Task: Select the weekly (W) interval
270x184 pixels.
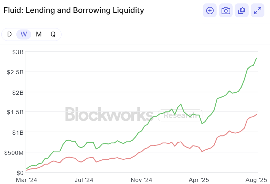Action: pos(24,34)
